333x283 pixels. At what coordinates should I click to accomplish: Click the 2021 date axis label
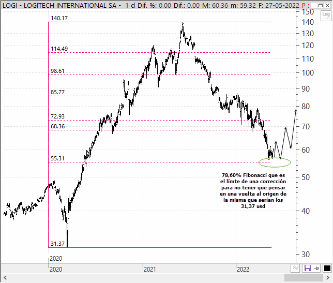[x=150, y=270]
